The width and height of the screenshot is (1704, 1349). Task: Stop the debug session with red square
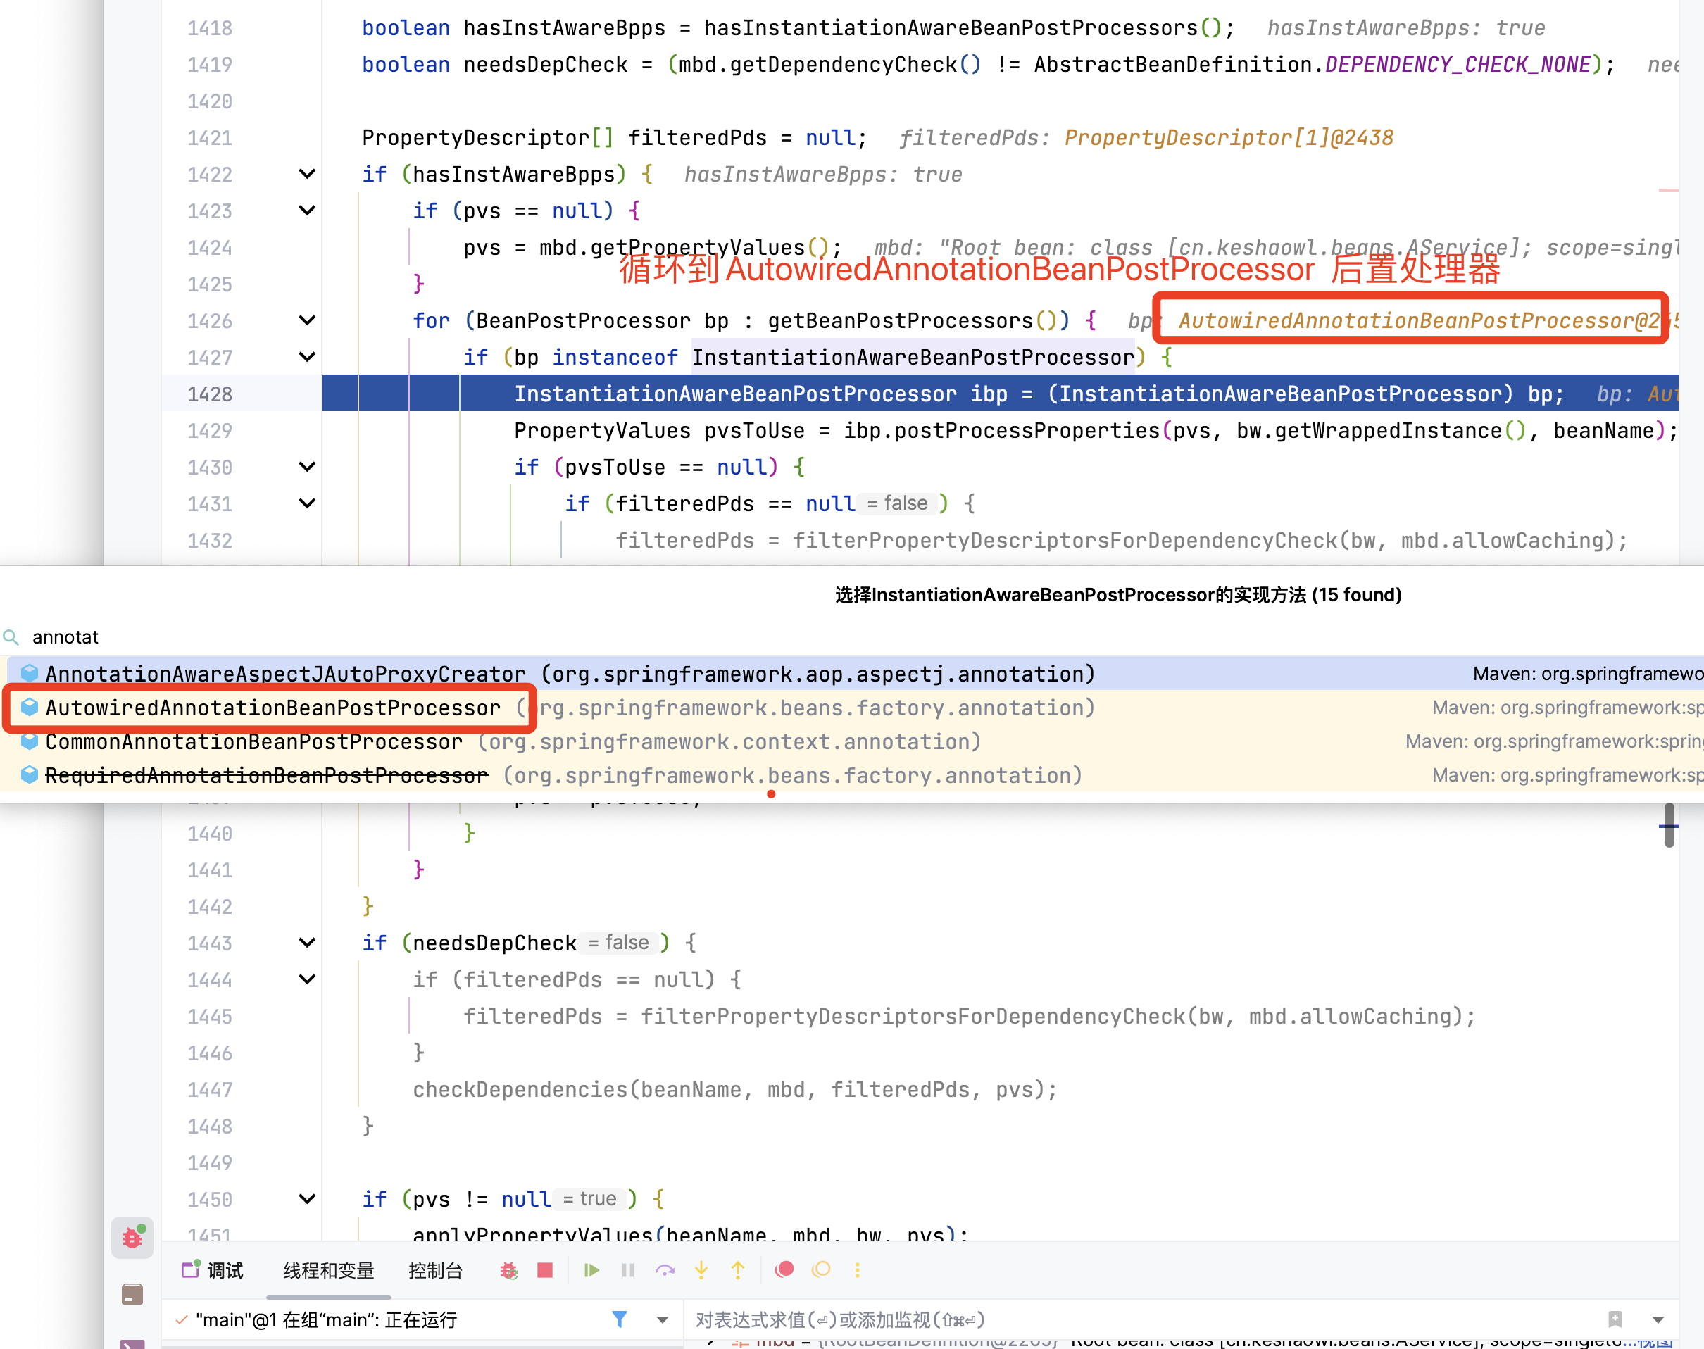tap(545, 1270)
